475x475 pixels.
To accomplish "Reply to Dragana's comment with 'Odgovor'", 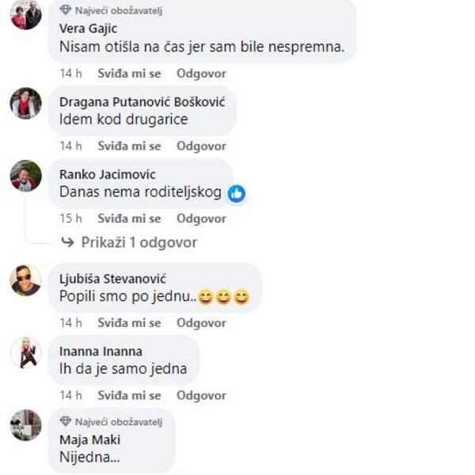I will click(201, 146).
